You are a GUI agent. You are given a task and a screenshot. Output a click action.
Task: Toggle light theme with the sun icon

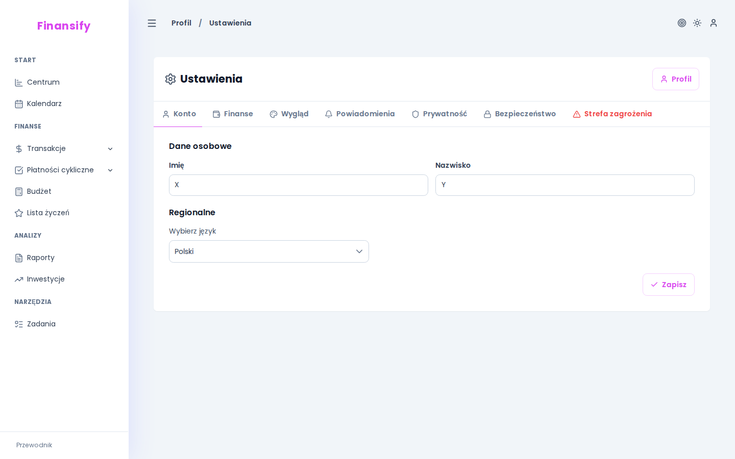pyautogui.click(x=698, y=23)
